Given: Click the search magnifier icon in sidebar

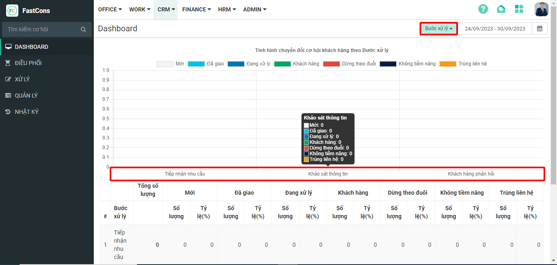Looking at the screenshot, I should pyautogui.click(x=84, y=30).
